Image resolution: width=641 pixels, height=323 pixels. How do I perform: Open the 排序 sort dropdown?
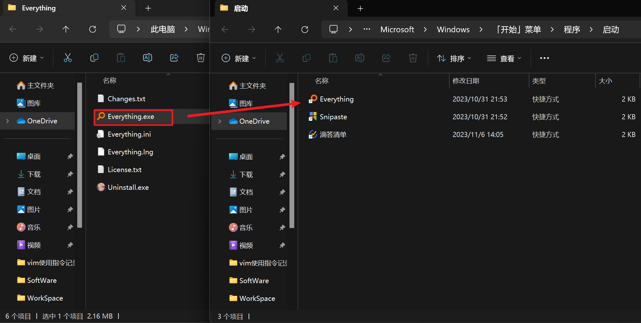(x=454, y=58)
